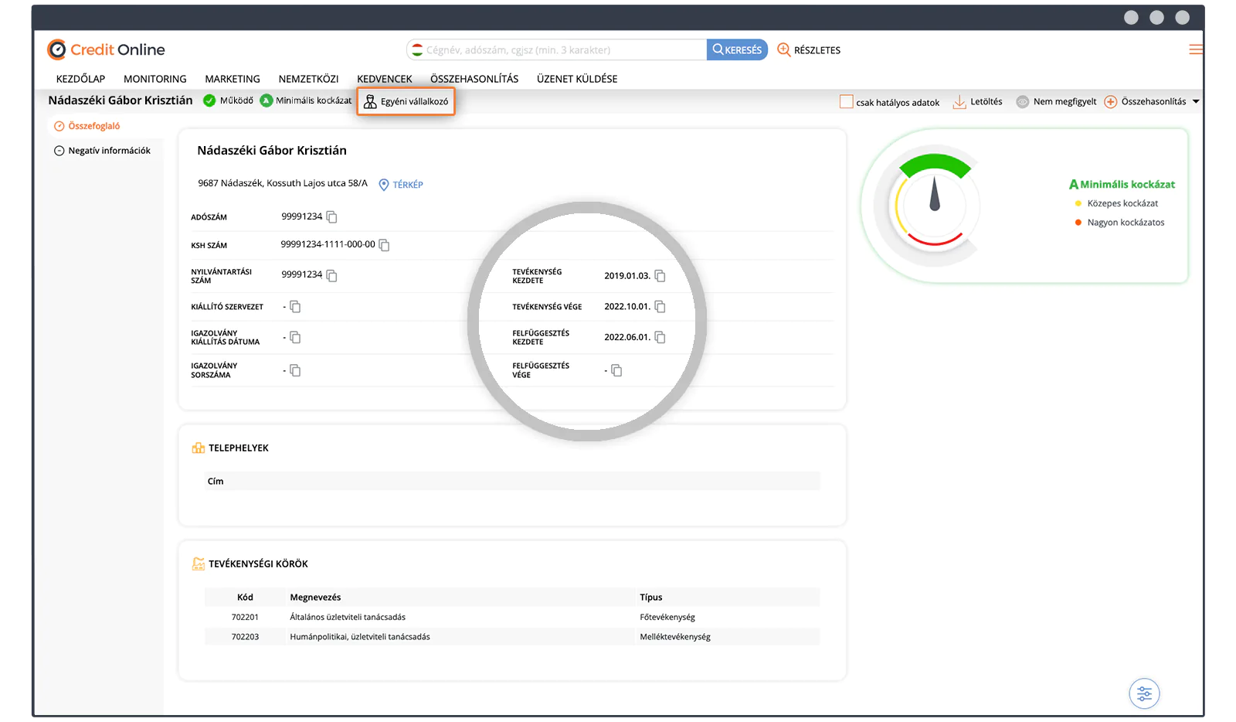Click the Credit Online logo
This screenshot has width=1236, height=722.
[107, 49]
